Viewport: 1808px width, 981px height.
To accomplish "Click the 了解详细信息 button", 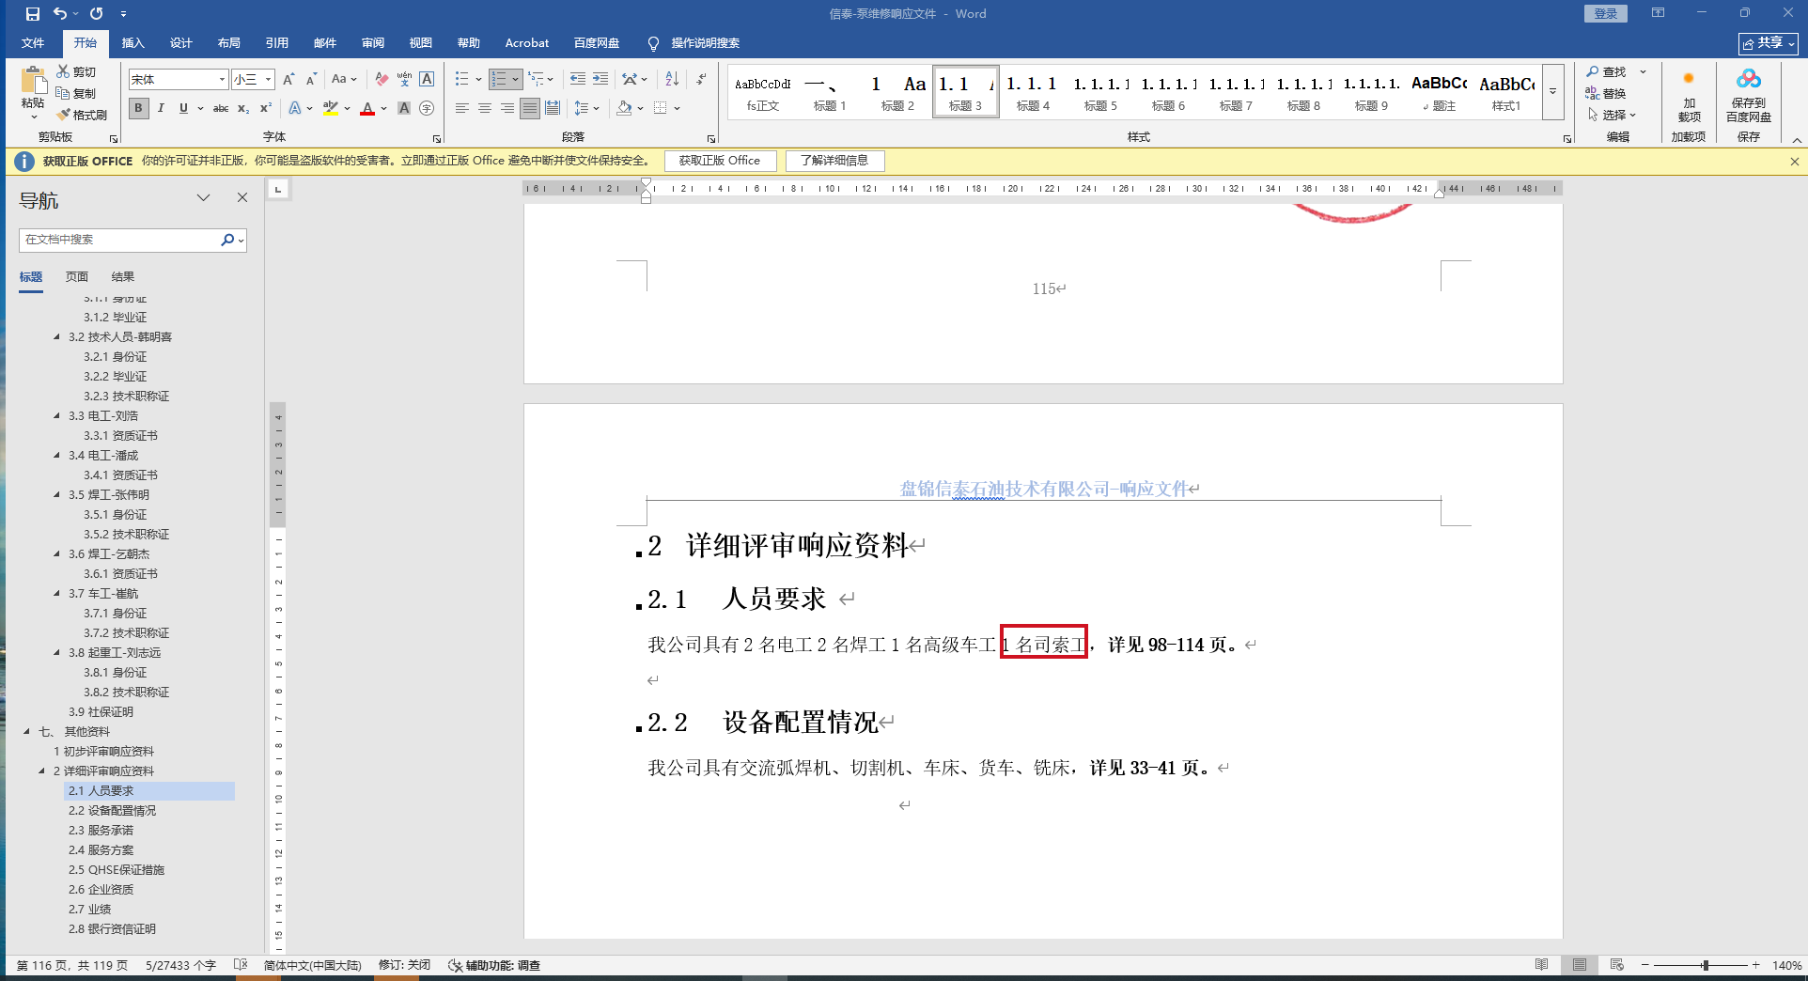I will tap(834, 161).
